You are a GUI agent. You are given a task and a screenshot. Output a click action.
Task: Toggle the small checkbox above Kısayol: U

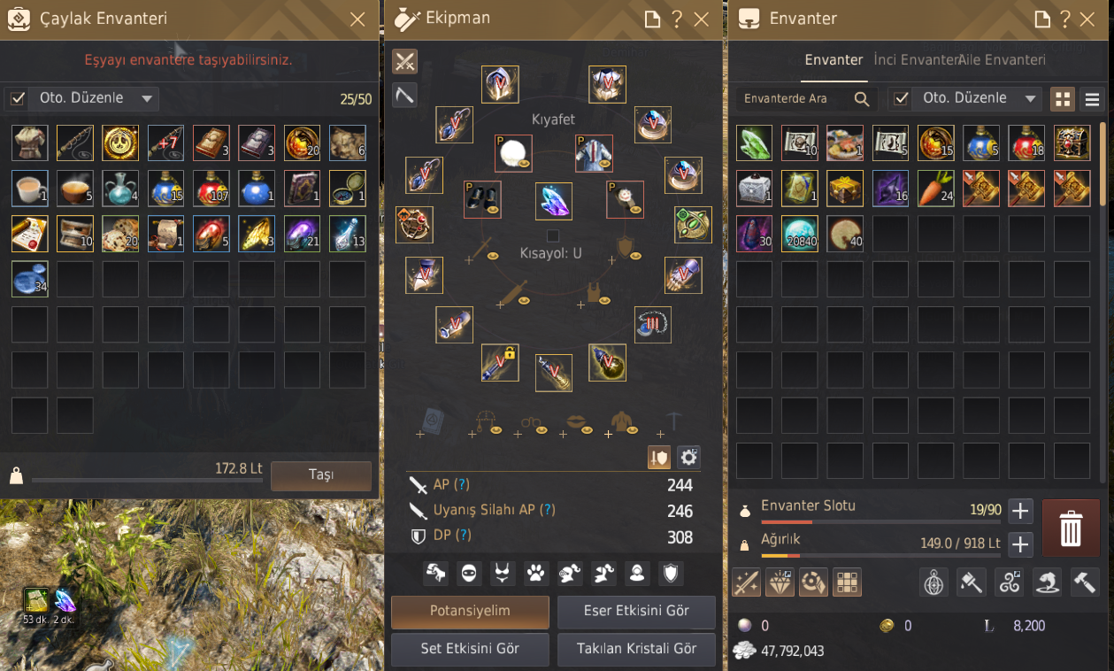point(553,235)
